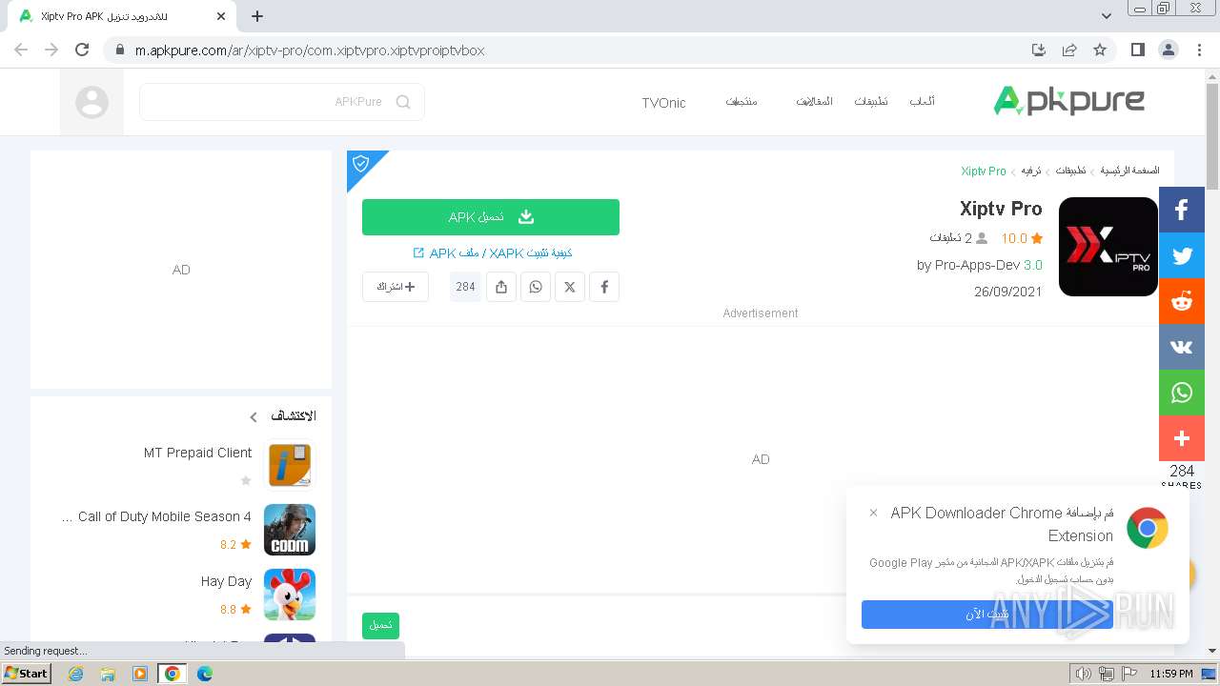Open Microsoft Edge from taskbar
This screenshot has height=686, width=1220.
coord(205,674)
